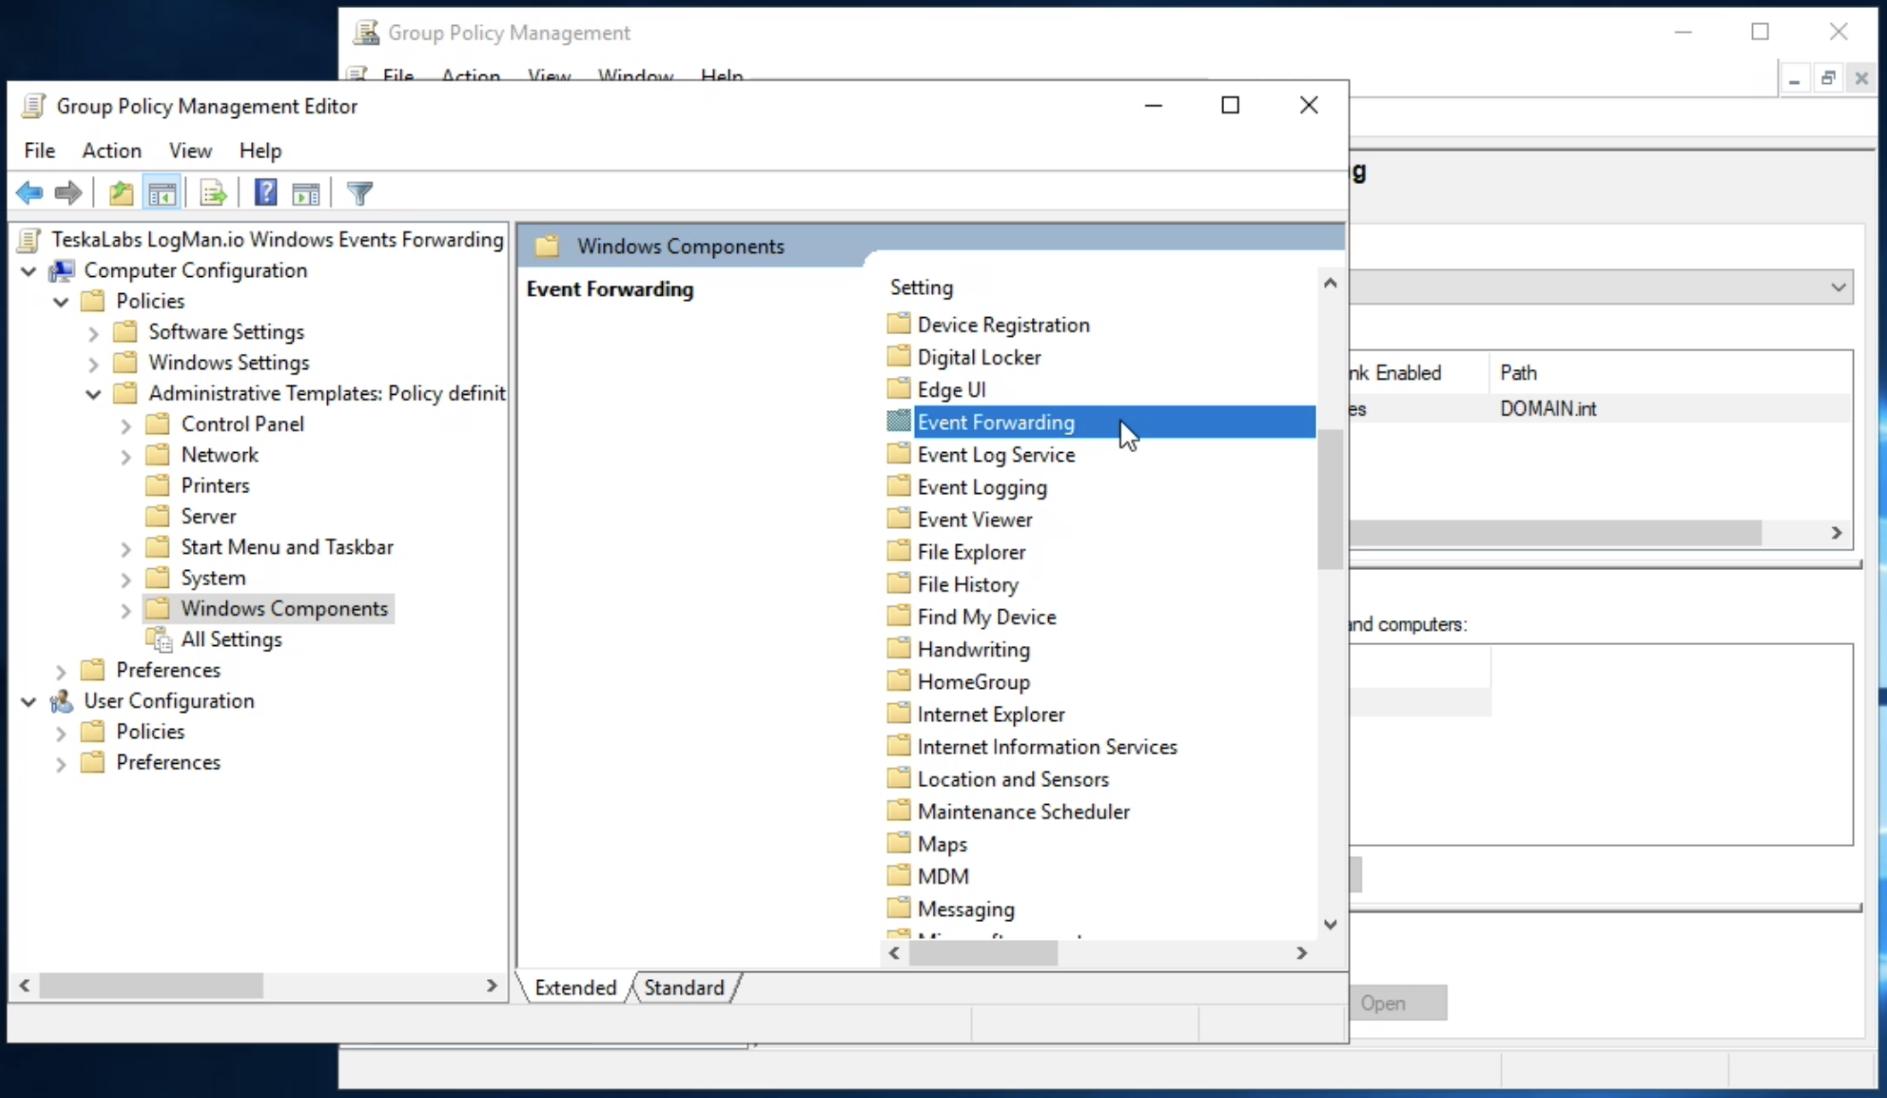1887x1098 pixels.
Task: Toggle the Show/Hide Action Pane icon
Action: point(306,192)
